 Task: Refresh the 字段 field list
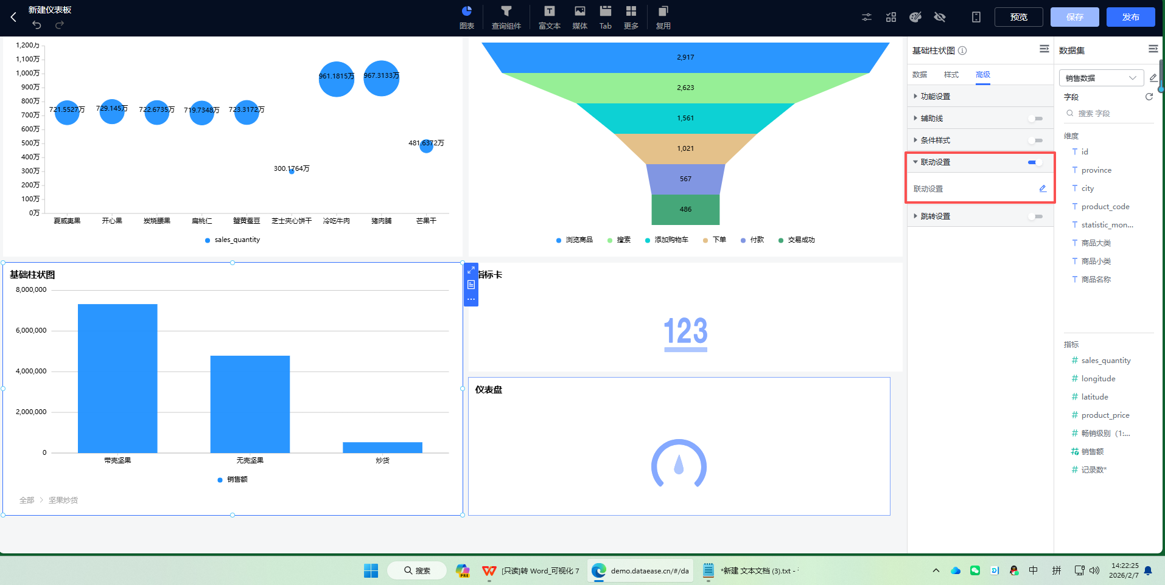1149,97
